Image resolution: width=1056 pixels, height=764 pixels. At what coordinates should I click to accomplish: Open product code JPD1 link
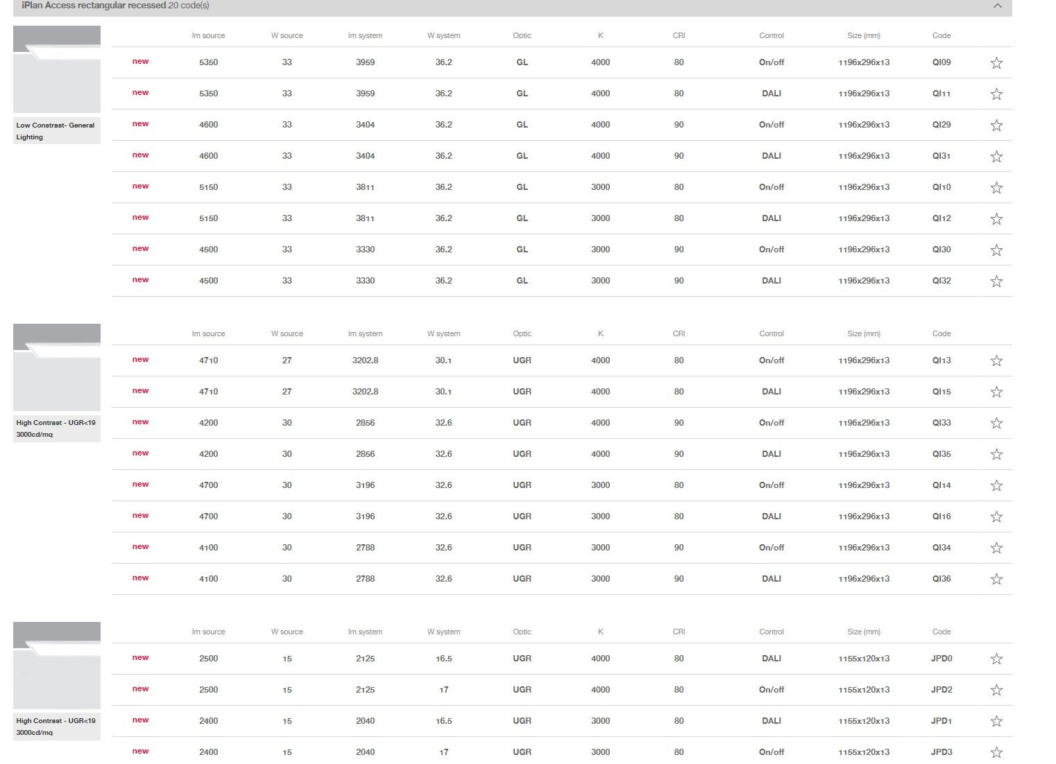pos(941,721)
